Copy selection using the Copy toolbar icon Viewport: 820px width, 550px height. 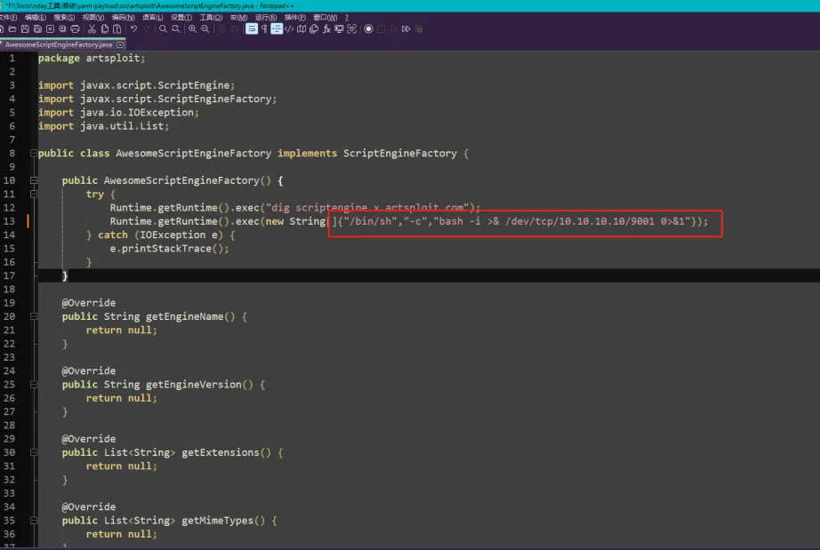coord(105,29)
